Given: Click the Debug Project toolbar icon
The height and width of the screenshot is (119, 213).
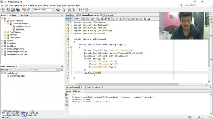Looking at the screenshot, I should tap(80, 10).
